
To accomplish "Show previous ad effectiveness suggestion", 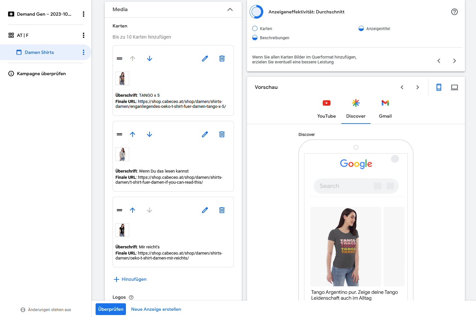I will [439, 61].
